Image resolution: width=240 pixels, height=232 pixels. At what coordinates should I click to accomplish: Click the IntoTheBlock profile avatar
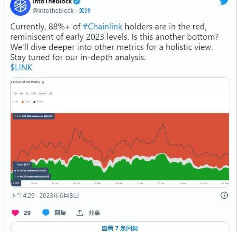(20, 7)
